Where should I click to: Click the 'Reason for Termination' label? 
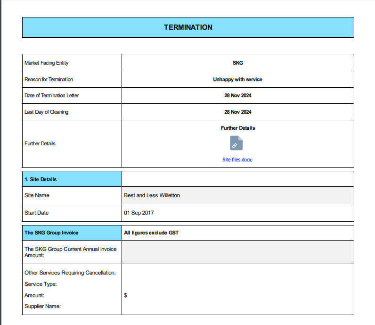[x=49, y=79]
